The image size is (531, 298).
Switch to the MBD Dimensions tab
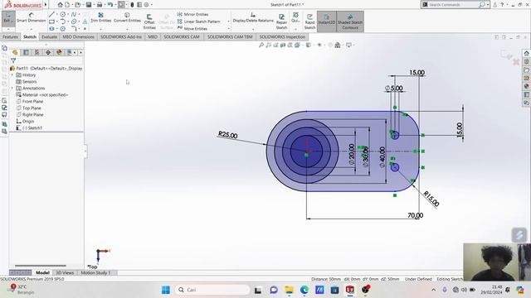tap(79, 36)
